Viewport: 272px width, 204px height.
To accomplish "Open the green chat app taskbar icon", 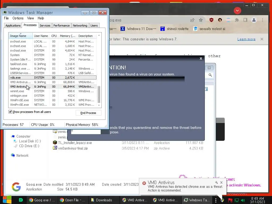I will (x=21, y=200).
